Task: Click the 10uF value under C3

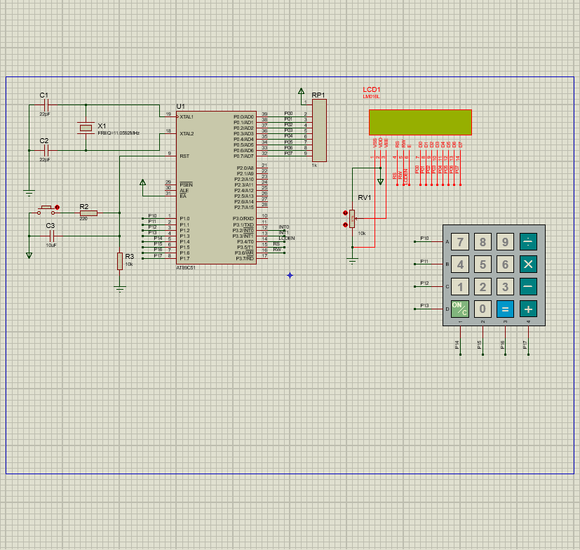Action: point(51,245)
